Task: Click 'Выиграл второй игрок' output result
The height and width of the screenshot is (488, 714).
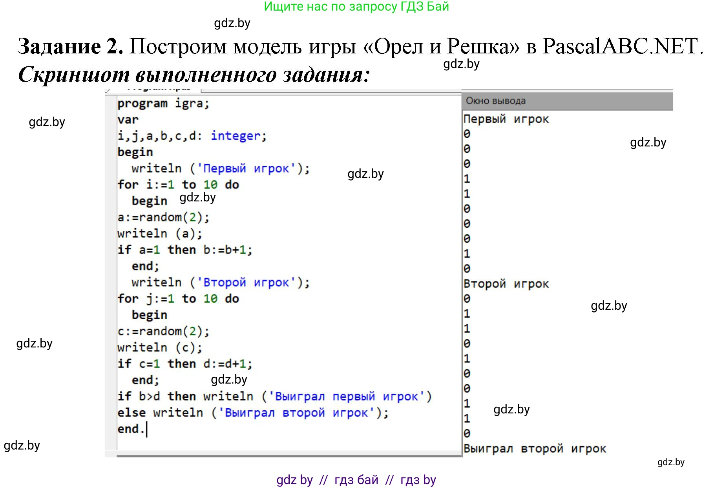Action: click(x=535, y=448)
